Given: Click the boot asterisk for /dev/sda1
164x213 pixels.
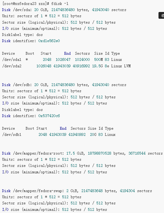Looking at the screenshot, I should click(x=27, y=60).
